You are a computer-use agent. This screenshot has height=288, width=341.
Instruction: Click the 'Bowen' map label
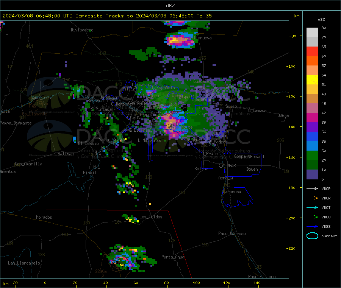pos(252,169)
